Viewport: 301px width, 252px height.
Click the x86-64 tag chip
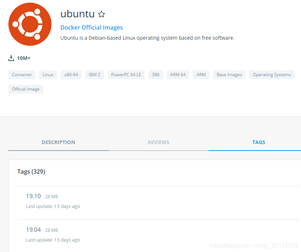(71, 75)
